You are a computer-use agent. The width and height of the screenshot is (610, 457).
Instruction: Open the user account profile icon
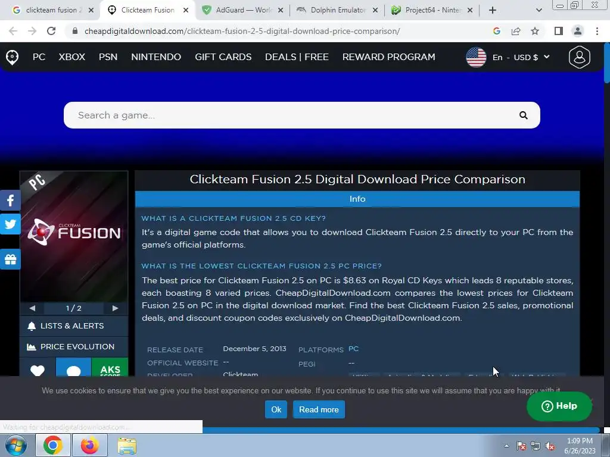(x=579, y=57)
